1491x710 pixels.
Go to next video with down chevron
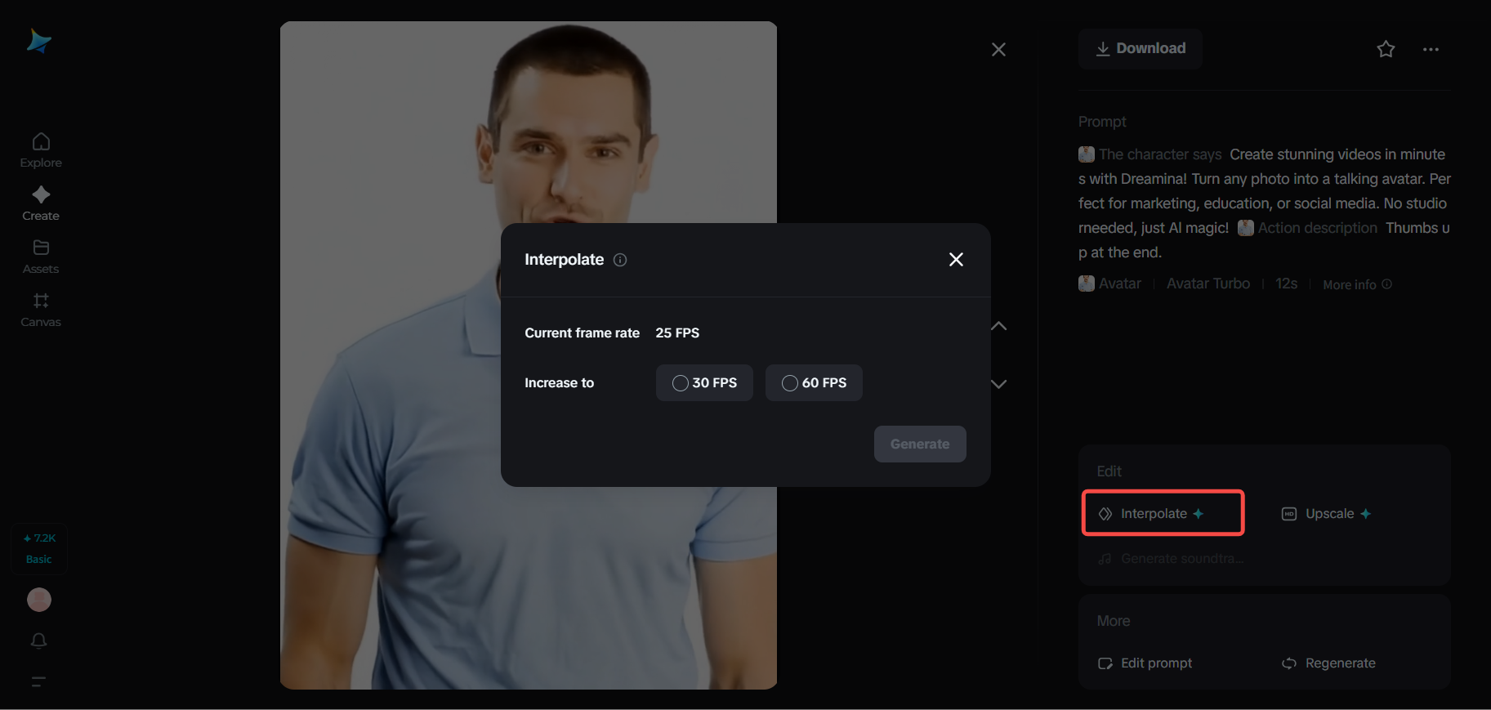pos(998,384)
